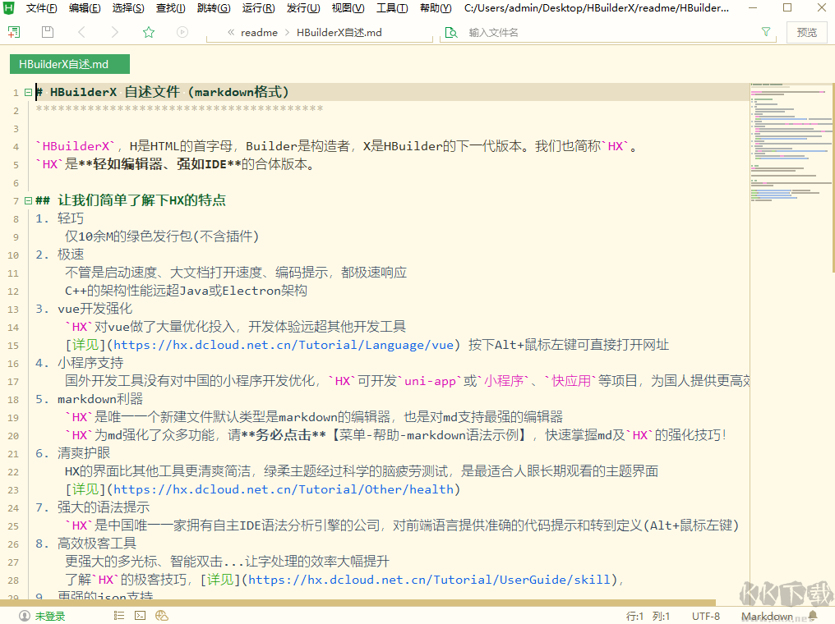Viewport: 835px width, 624px height.
Task: Click the horizontal scrollbar at the bottom
Action: (x=358, y=603)
